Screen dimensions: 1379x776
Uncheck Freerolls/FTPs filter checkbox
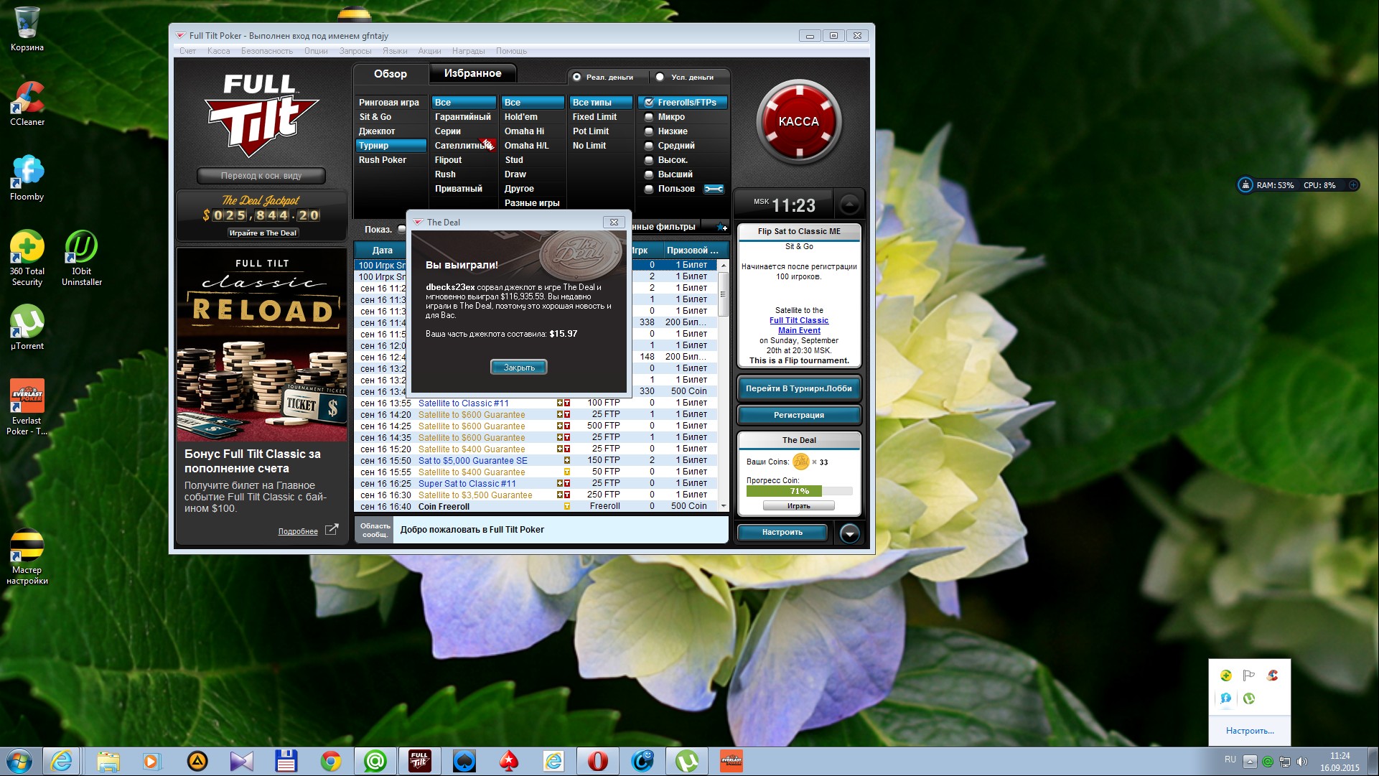(649, 103)
